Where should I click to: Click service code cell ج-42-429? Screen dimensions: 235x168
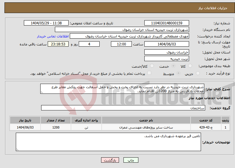click(206, 127)
